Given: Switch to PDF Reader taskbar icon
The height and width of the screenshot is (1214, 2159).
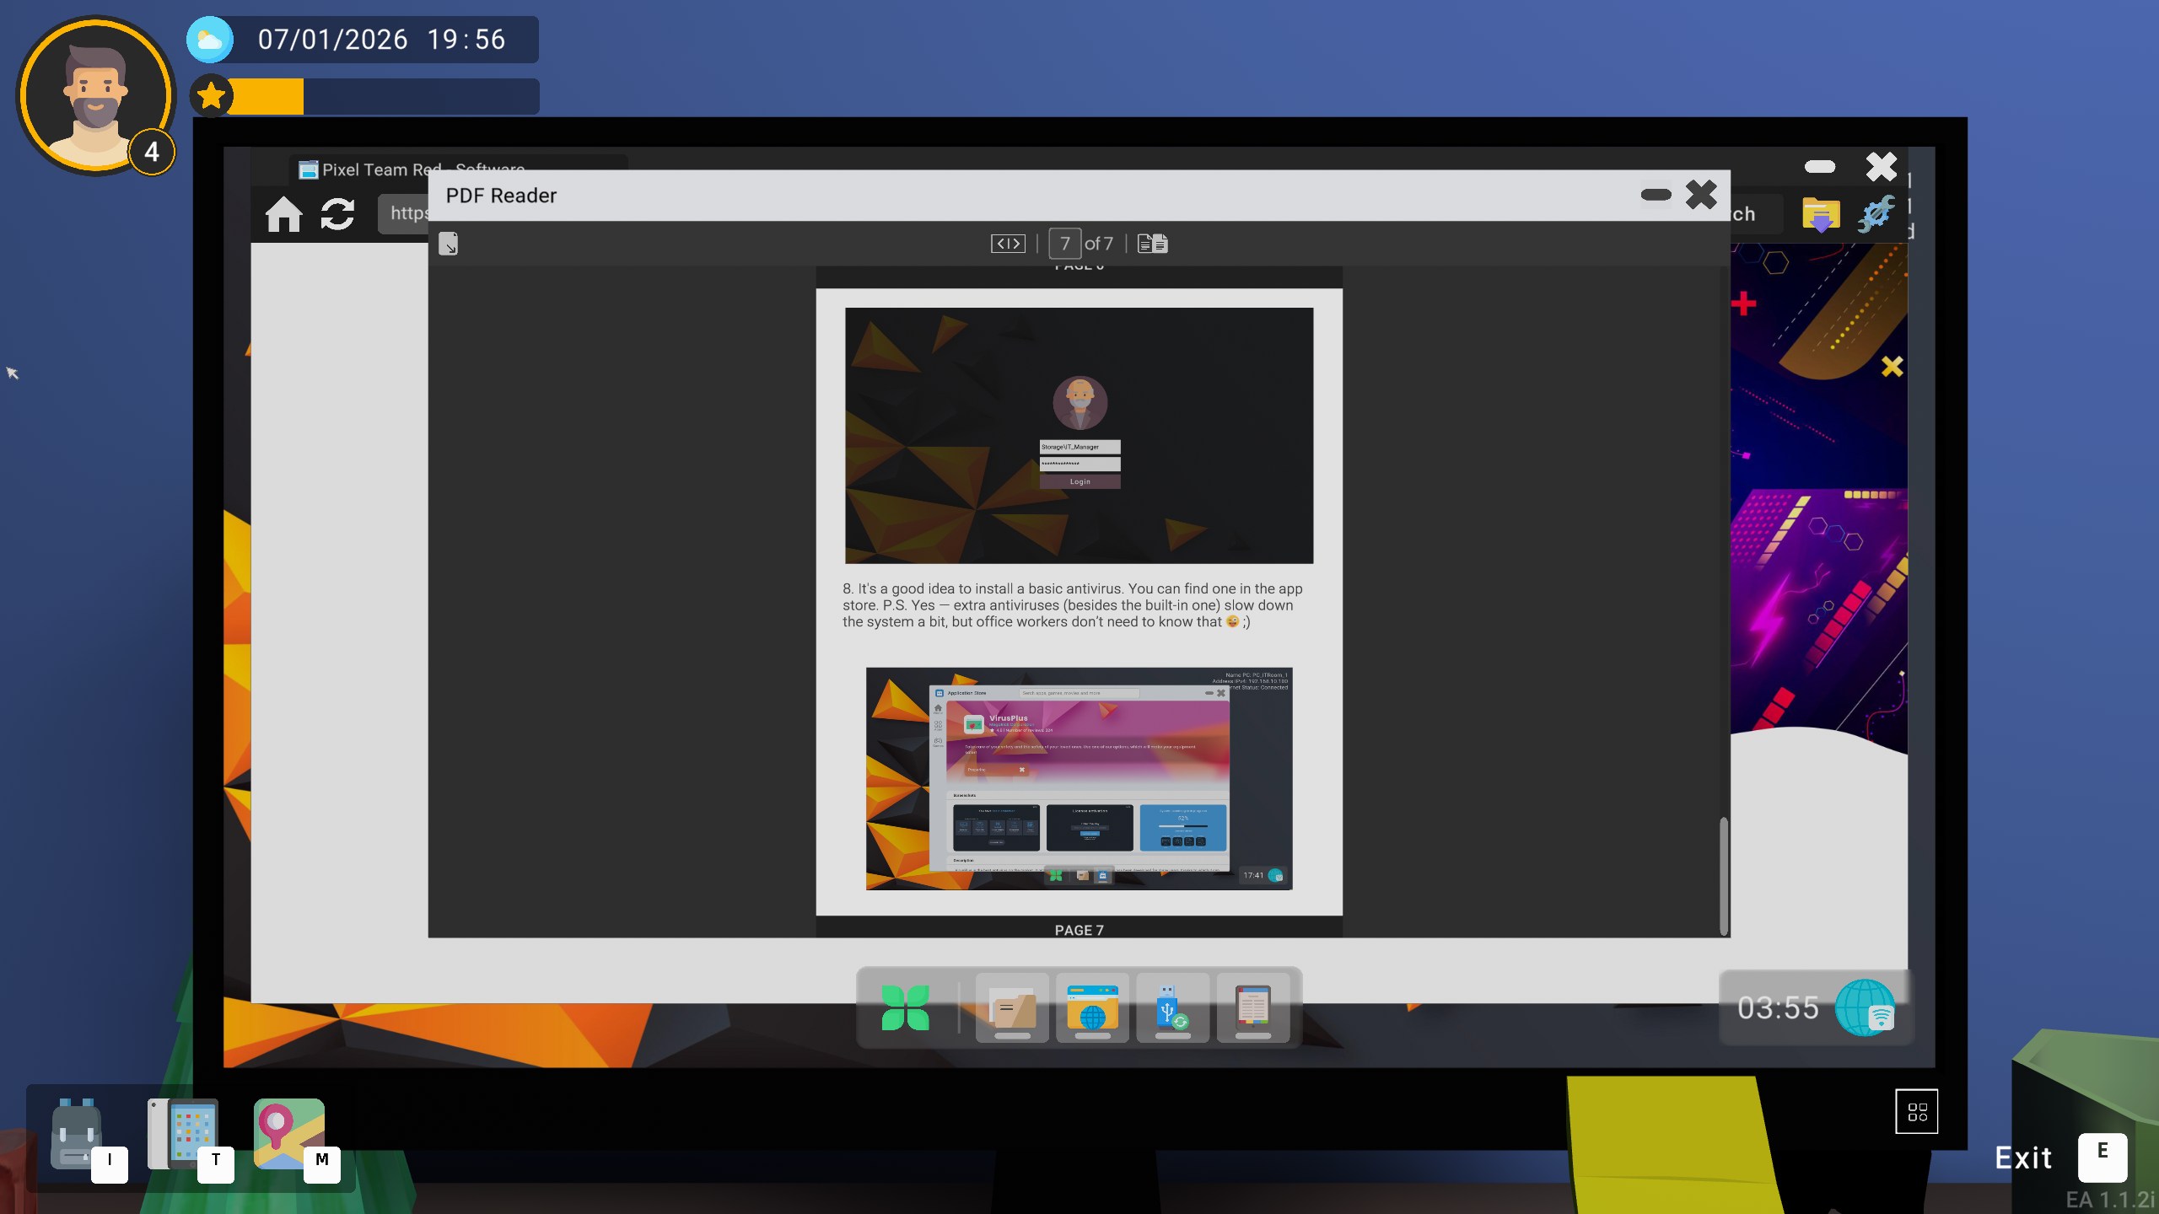Looking at the screenshot, I should (x=1252, y=1007).
